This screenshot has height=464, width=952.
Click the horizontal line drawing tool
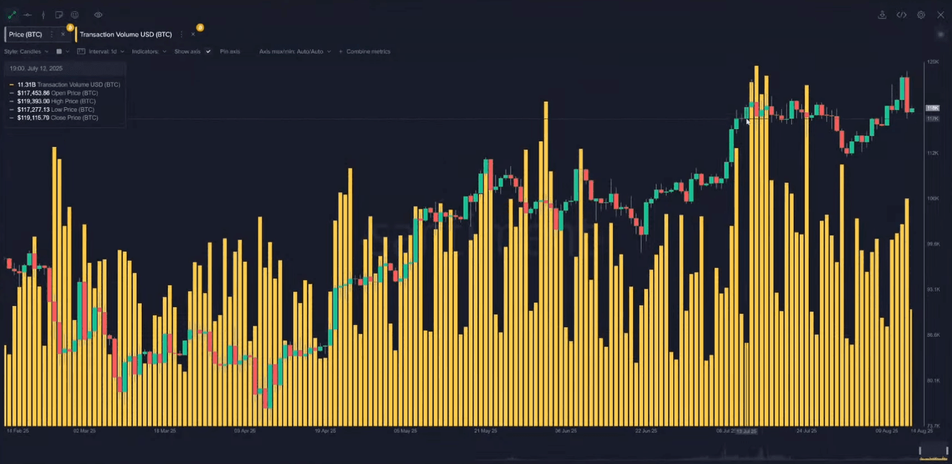tap(27, 15)
